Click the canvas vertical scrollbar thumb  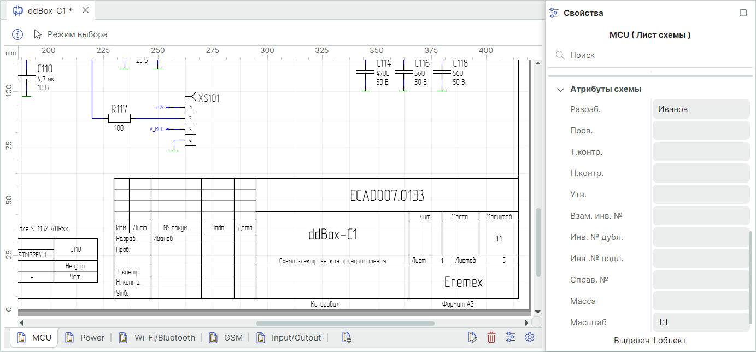pos(538,242)
